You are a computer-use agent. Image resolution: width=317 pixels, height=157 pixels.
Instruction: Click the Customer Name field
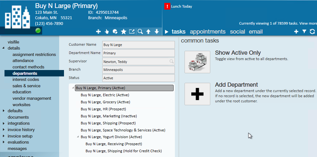139,45
